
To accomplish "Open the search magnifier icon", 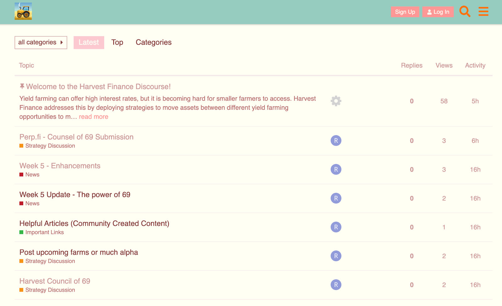I will (x=465, y=12).
